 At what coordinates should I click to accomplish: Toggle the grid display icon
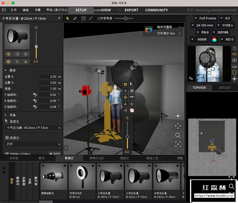click(x=84, y=18)
